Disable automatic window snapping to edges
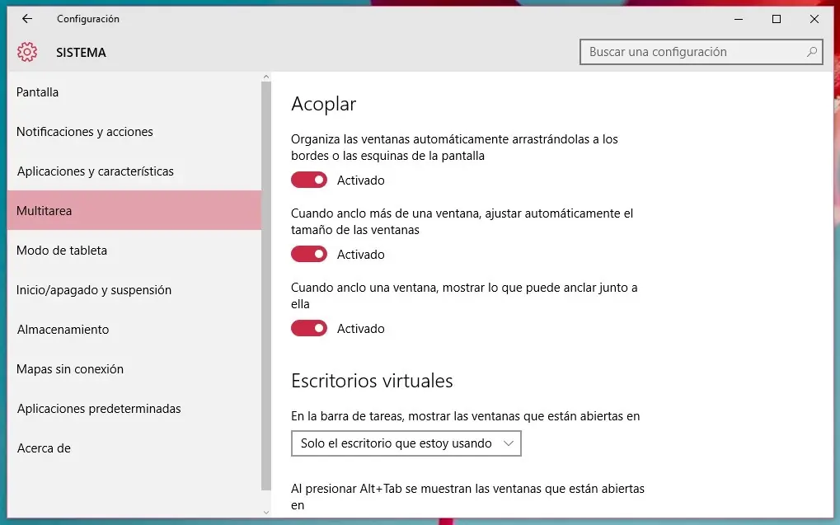The height and width of the screenshot is (525, 840). [308, 179]
